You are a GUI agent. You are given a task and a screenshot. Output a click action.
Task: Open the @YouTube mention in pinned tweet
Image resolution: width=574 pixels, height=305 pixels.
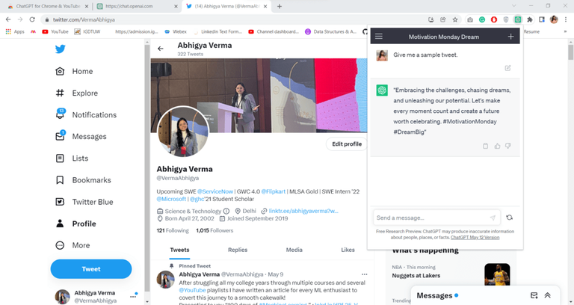193,290
